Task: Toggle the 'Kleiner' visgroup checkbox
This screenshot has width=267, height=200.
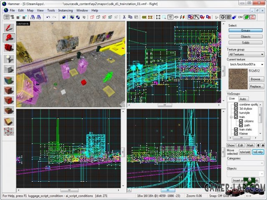Action: 236,133
